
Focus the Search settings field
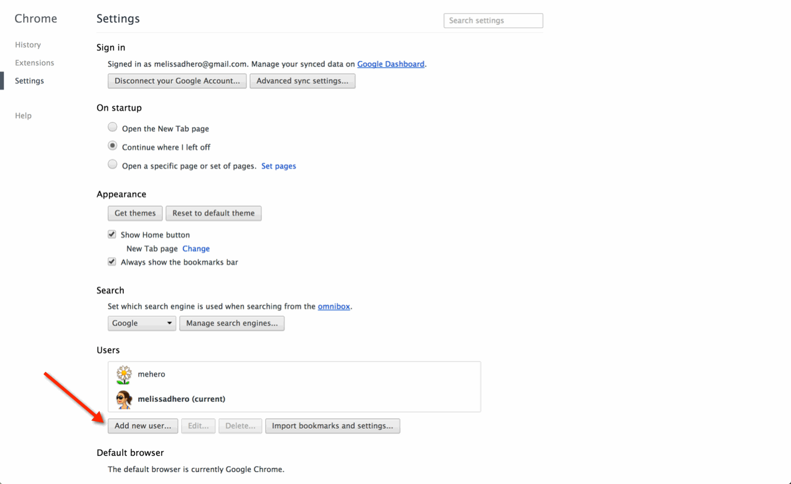[493, 21]
